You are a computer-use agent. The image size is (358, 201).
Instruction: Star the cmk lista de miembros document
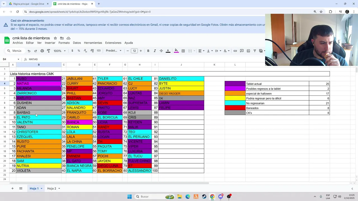tap(55, 38)
